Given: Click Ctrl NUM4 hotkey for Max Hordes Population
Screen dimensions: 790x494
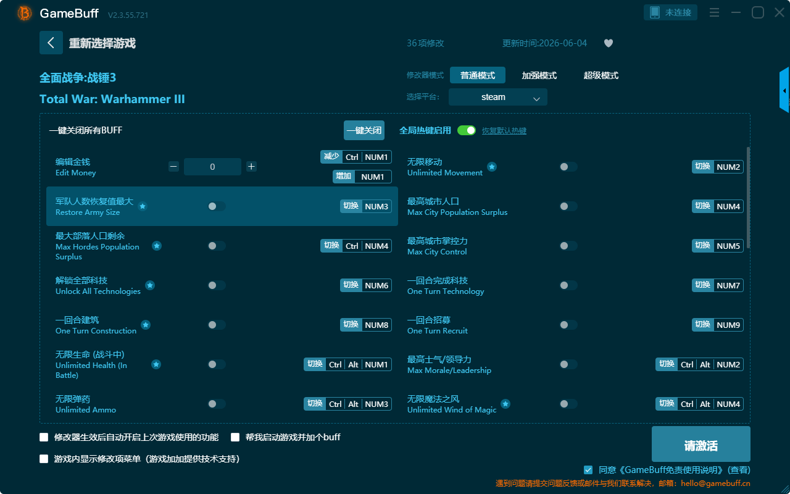Looking at the screenshot, I should coord(356,246).
